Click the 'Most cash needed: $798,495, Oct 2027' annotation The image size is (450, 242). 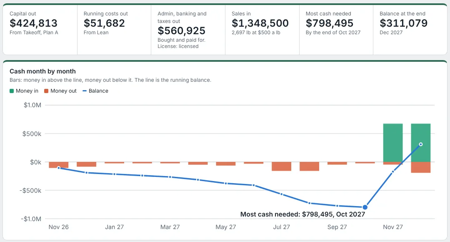(x=302, y=214)
